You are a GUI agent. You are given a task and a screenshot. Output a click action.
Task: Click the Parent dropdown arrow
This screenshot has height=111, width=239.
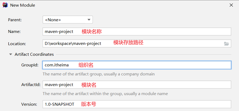tap(89, 20)
